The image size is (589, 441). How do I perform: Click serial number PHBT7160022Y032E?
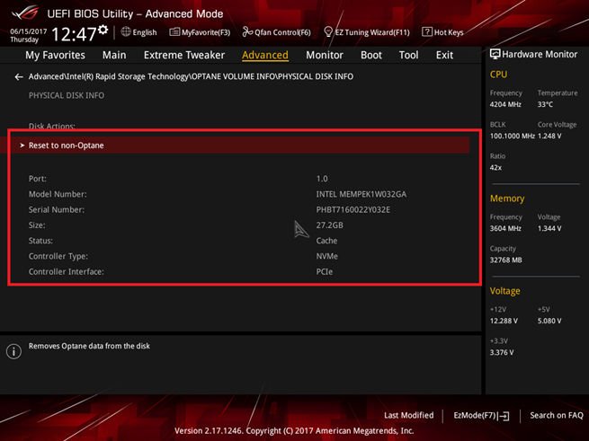[x=353, y=210]
